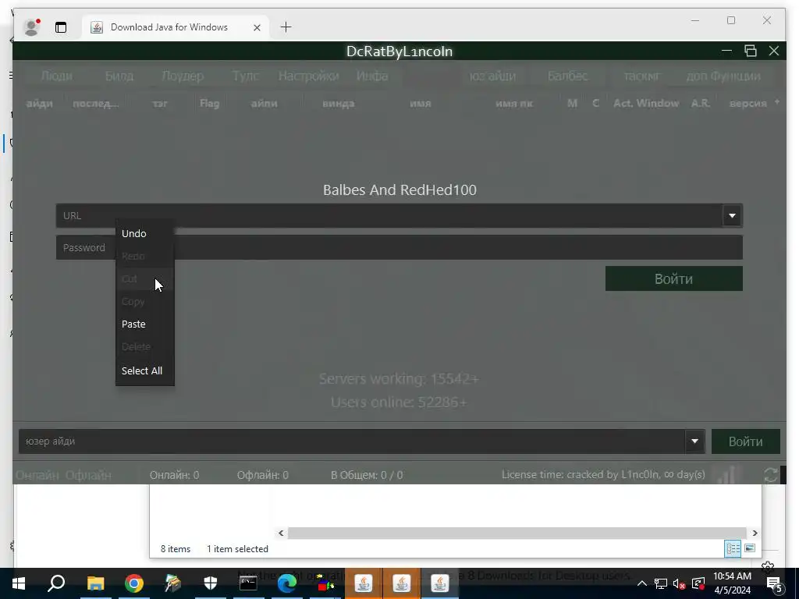Click the License time status text

pos(603,475)
